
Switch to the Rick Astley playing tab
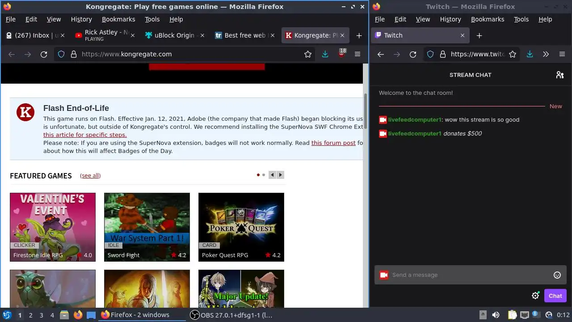click(105, 35)
